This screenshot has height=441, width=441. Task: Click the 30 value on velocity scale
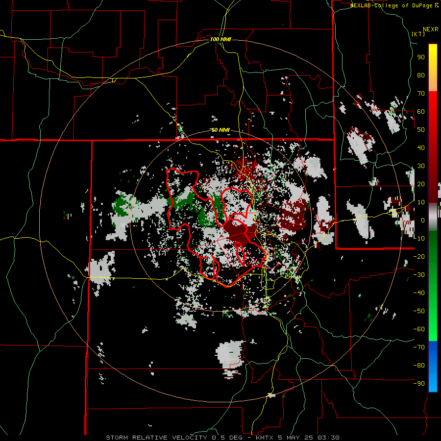pyautogui.click(x=421, y=166)
